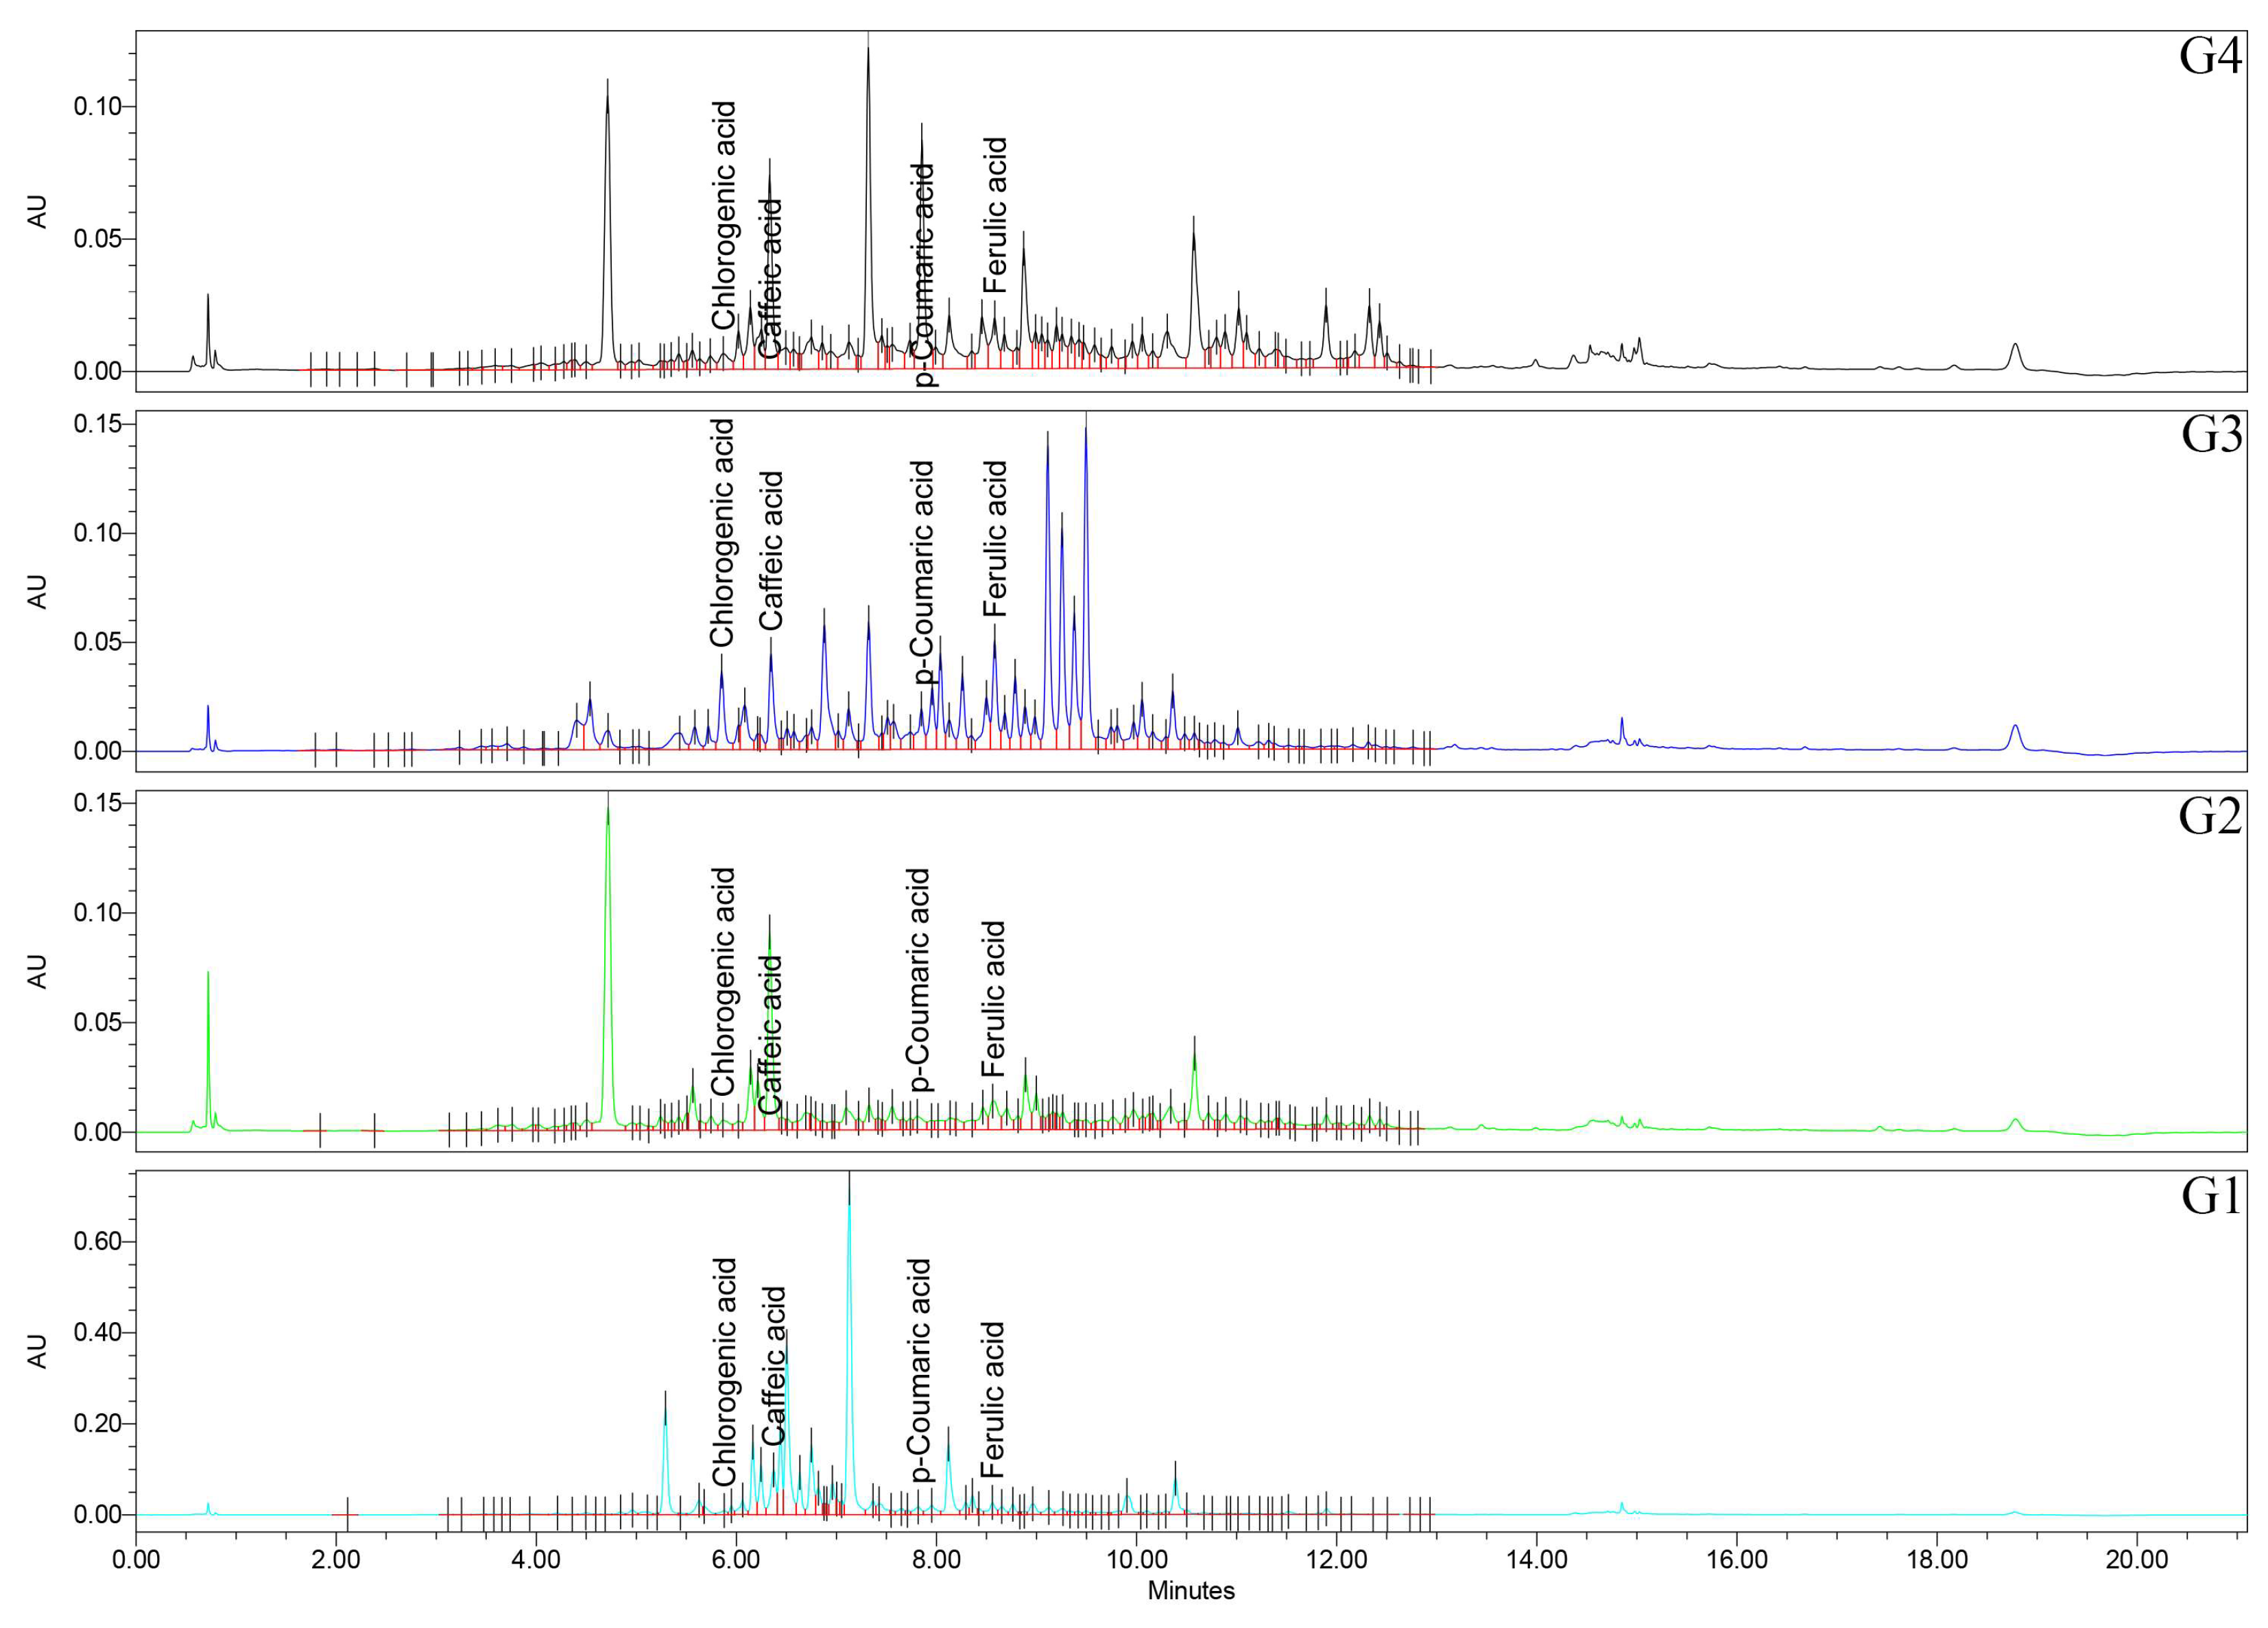The image size is (2268, 1628).
Task: Select Ferulic acid label in G3 chromatogram
Action: pyautogui.click(x=994, y=538)
